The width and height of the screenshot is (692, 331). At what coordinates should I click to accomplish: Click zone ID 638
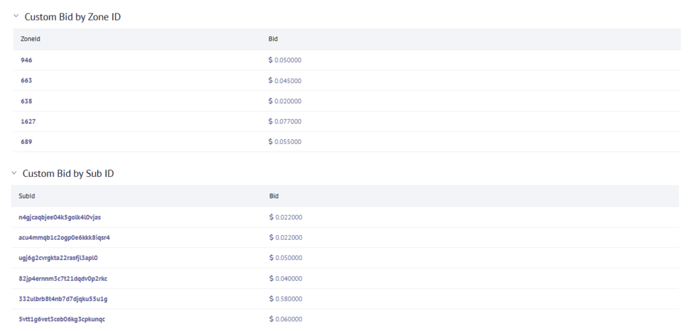click(x=26, y=101)
